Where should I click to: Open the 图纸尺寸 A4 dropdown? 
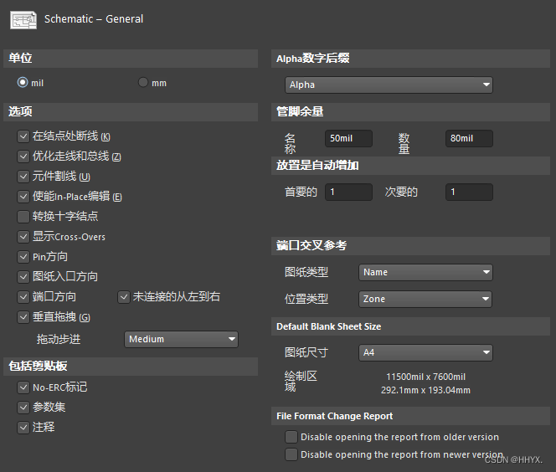(x=425, y=352)
